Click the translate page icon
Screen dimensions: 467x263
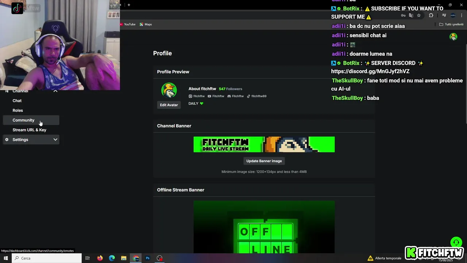pos(411,15)
